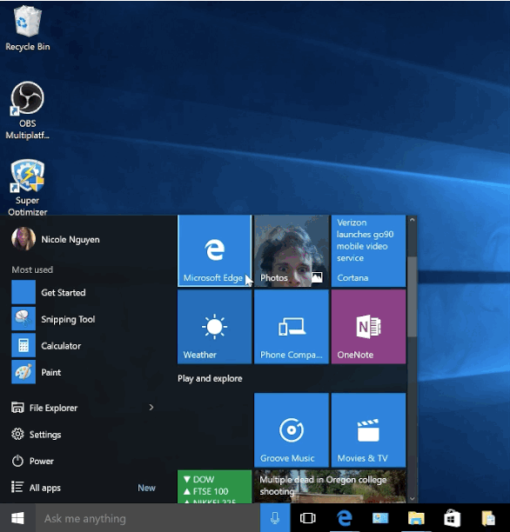Open the Movies & TV tile
The image size is (510, 532).
(x=368, y=430)
